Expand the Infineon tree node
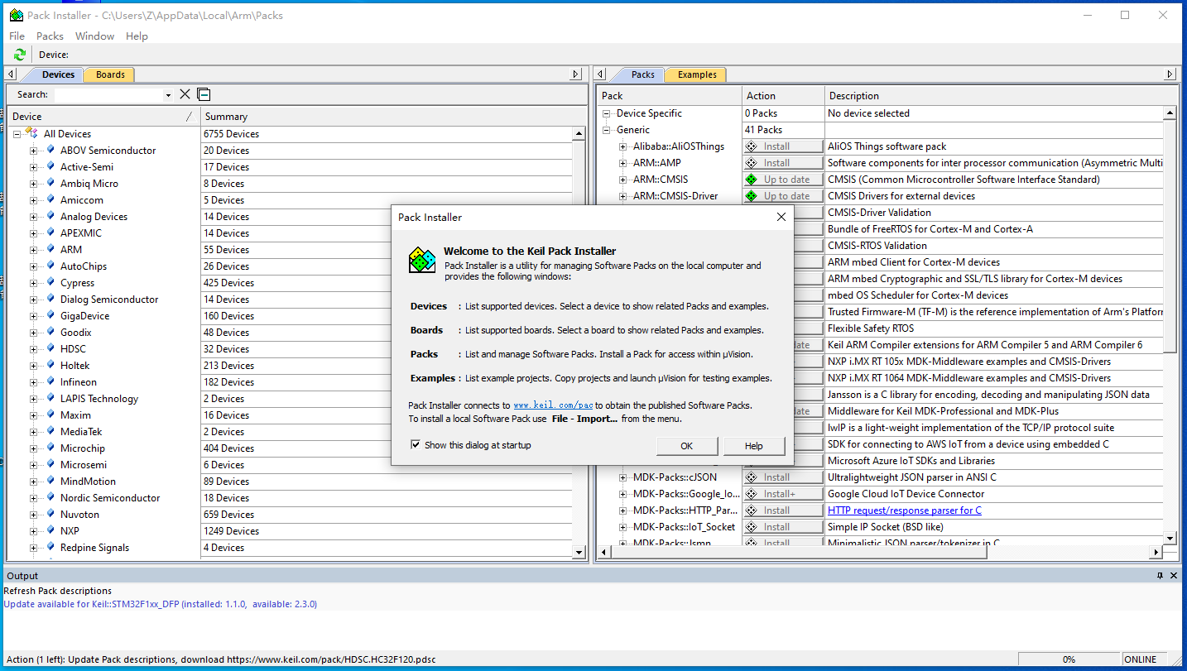Screen dimensions: 1187x671 pos(34,382)
